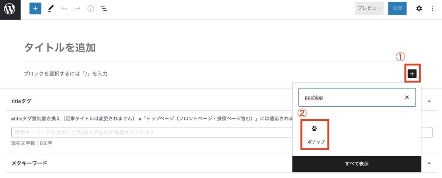This screenshot has height=178, width=442.
Task: Open the list view outline icon
Action: click(x=104, y=9)
